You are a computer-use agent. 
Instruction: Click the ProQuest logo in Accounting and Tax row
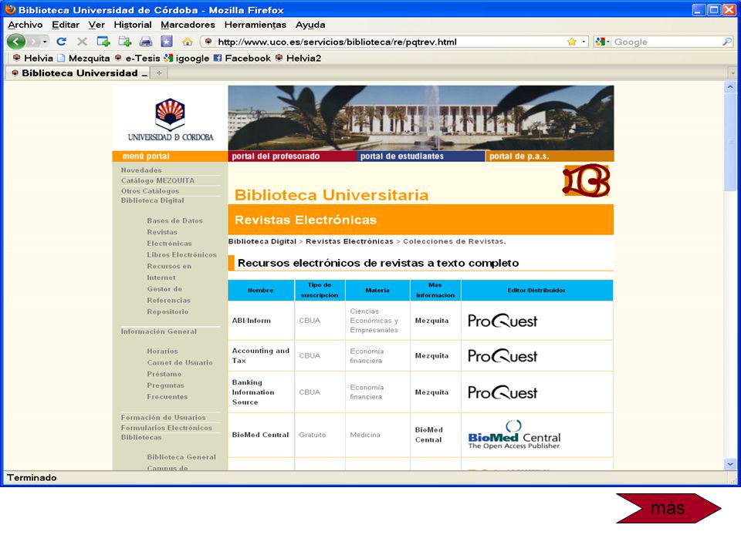(x=502, y=356)
